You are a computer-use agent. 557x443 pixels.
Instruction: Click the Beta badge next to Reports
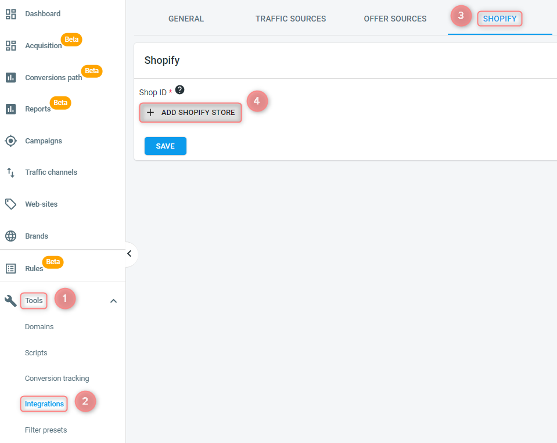60,103
